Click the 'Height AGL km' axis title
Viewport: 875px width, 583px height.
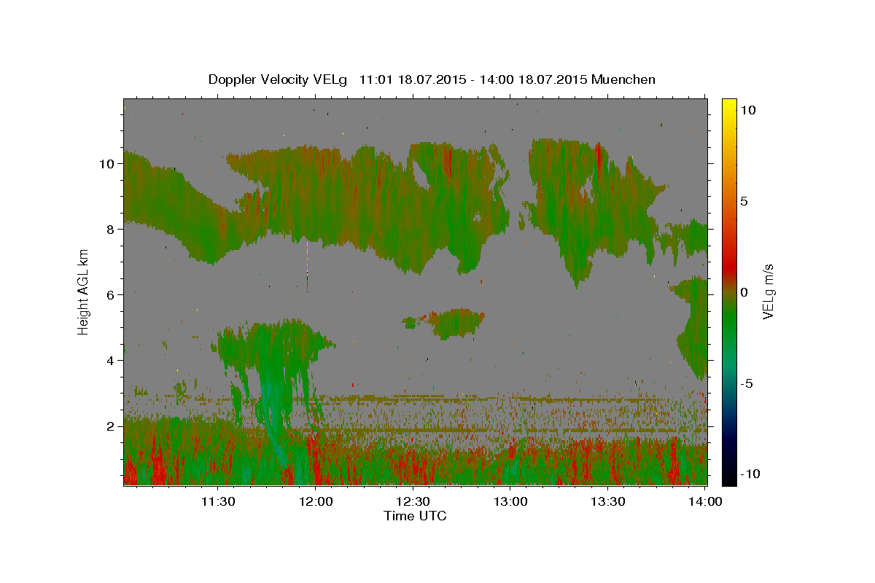(x=84, y=291)
